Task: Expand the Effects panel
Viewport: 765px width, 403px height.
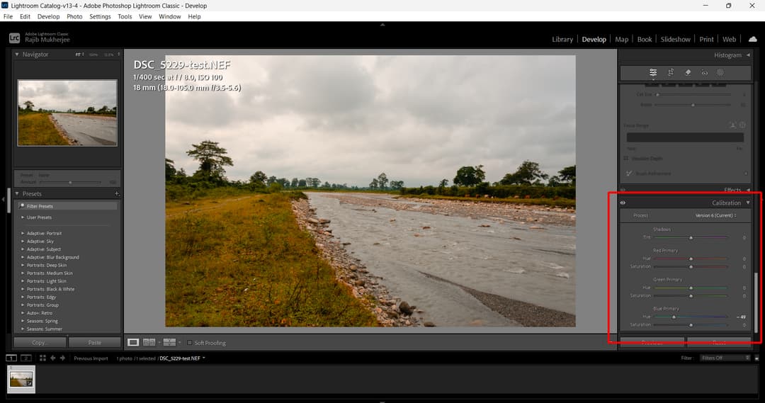Action: [x=748, y=191]
